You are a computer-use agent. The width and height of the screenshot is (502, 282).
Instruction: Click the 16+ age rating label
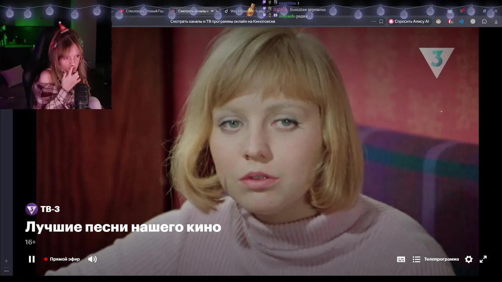coord(30,242)
